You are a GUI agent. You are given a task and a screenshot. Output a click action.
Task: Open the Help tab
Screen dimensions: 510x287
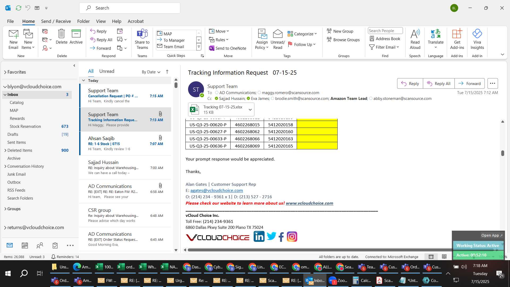coord(117,21)
